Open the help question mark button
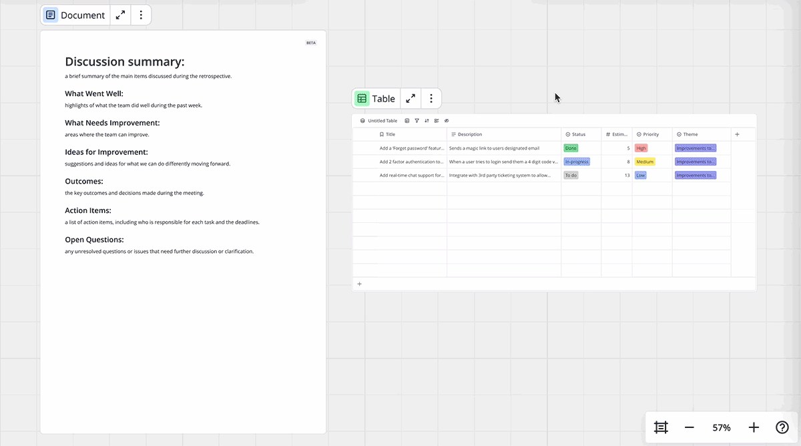Image resolution: width=801 pixels, height=446 pixels. click(x=782, y=427)
